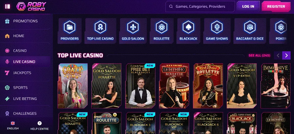Select the Gold Saloon fleur-de-lis icon
This screenshot has height=134, width=294.
point(133,27)
